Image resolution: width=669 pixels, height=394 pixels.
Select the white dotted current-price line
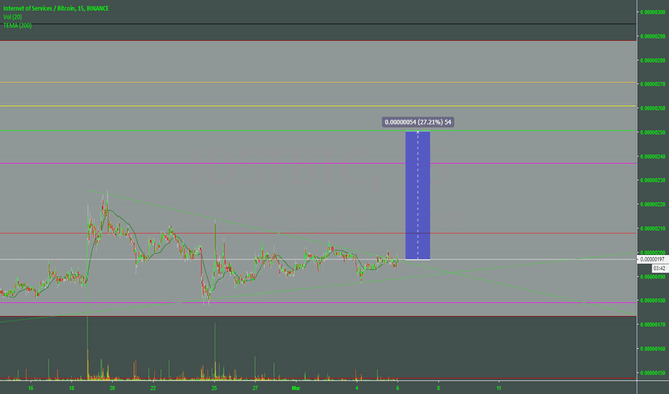point(318,259)
